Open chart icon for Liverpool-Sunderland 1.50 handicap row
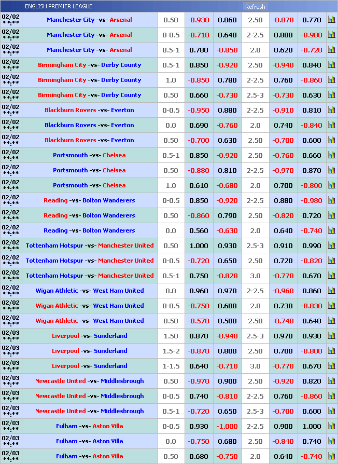Image resolution: width=338 pixels, height=464 pixels. (331, 336)
